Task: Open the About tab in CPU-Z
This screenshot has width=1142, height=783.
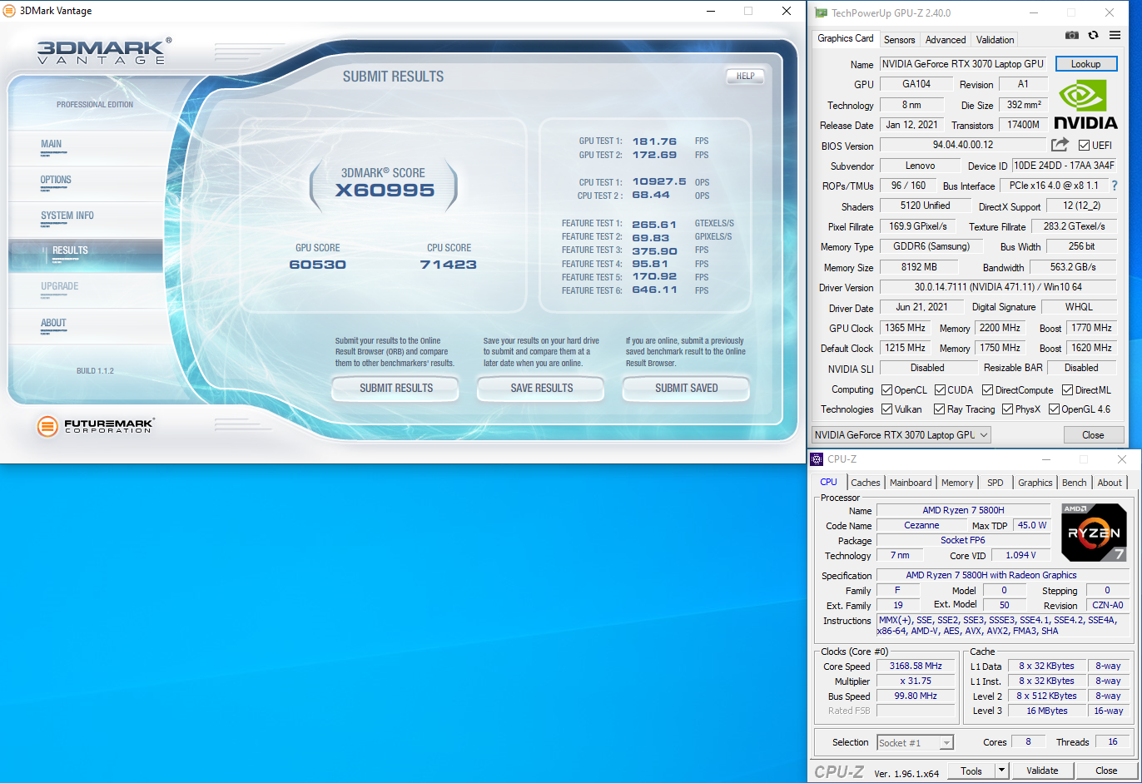Action: 1110,483
